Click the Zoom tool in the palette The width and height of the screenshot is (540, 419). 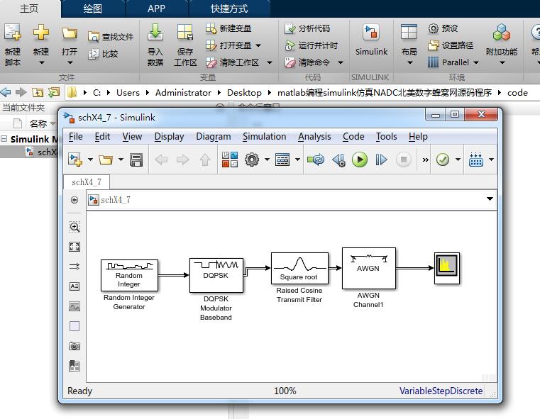[75, 227]
